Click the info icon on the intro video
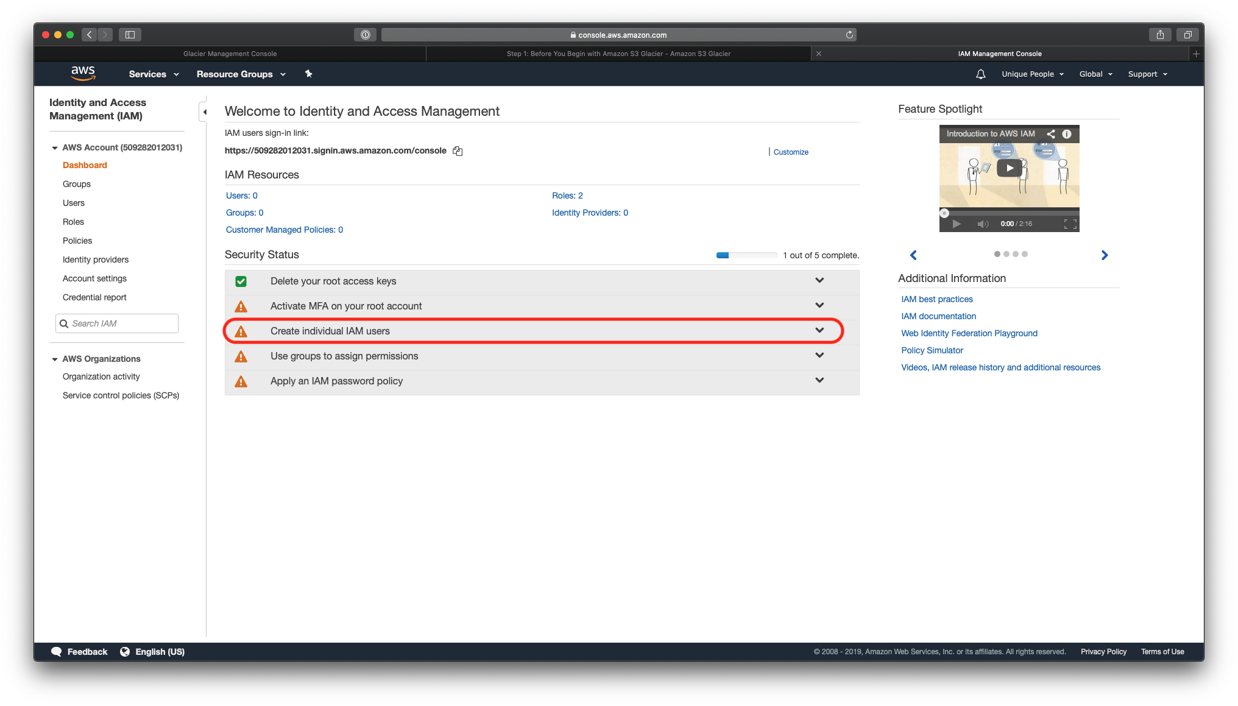This screenshot has width=1238, height=706. (1067, 134)
